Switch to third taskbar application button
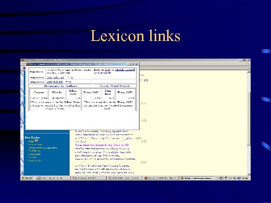271x203 pixels. coord(125,178)
